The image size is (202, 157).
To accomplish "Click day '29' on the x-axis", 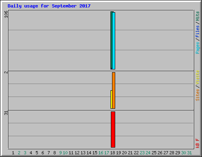I will (x=178, y=153).
